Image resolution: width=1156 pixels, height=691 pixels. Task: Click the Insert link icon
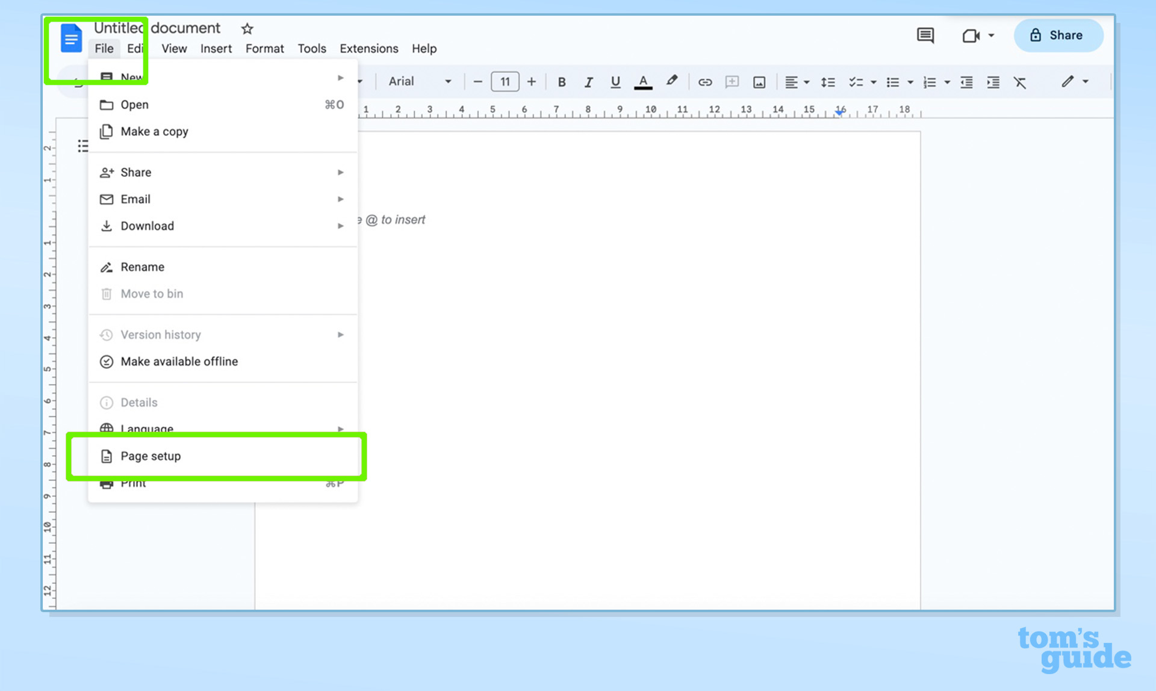705,81
